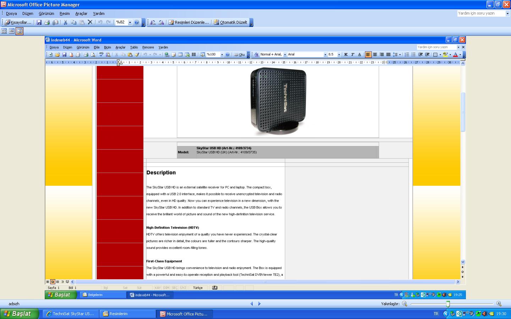Screen dimensions: 511x319
Task: Click the Resimleri Düzenle button
Action: click(x=188, y=22)
